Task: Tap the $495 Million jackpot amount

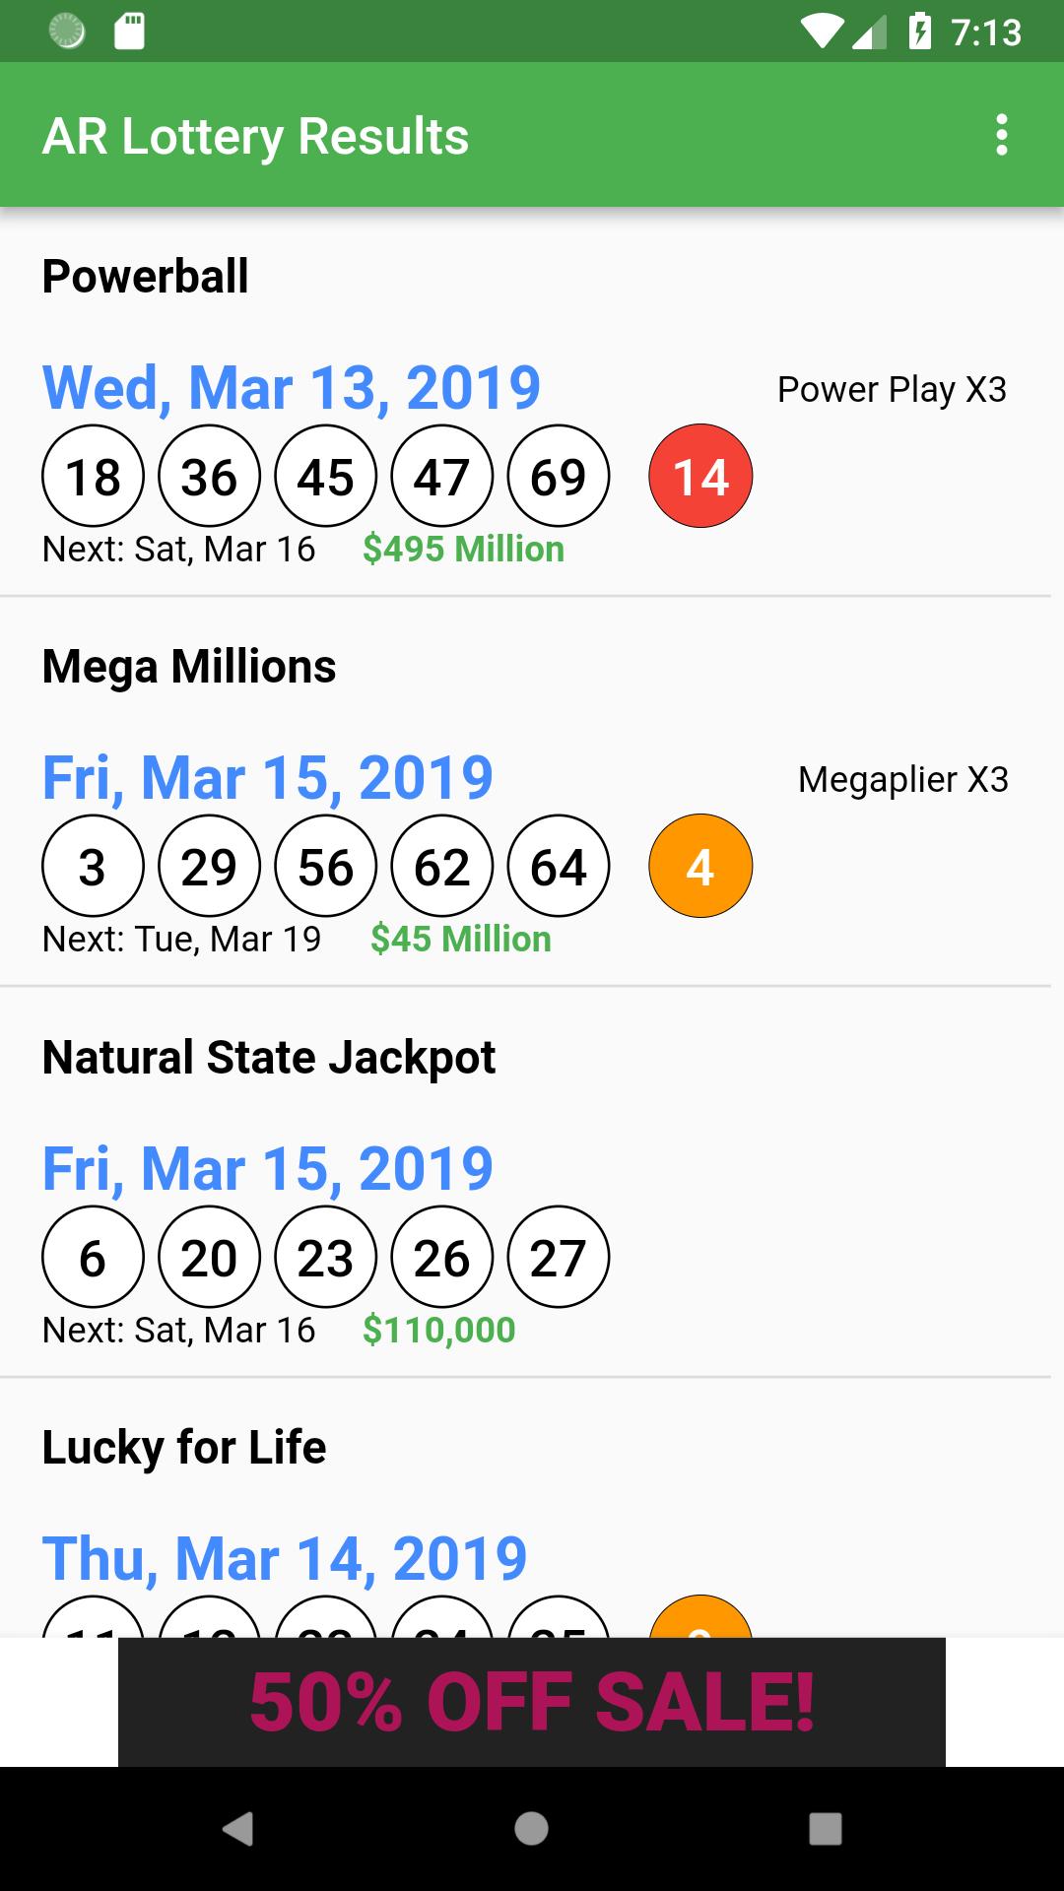Action: 463,549
